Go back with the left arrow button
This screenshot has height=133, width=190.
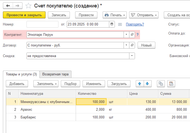(8, 6)
